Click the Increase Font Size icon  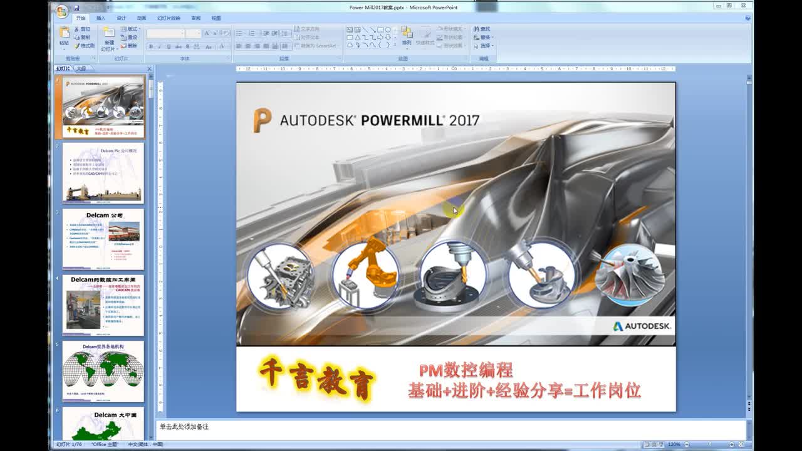pyautogui.click(x=207, y=33)
